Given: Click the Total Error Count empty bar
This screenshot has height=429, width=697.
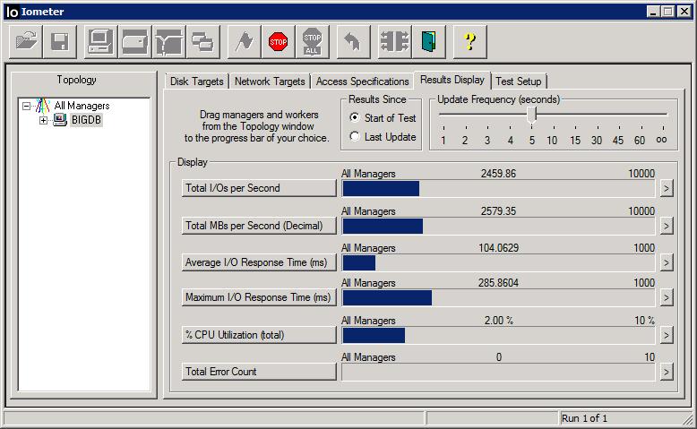Looking at the screenshot, I should [498, 372].
